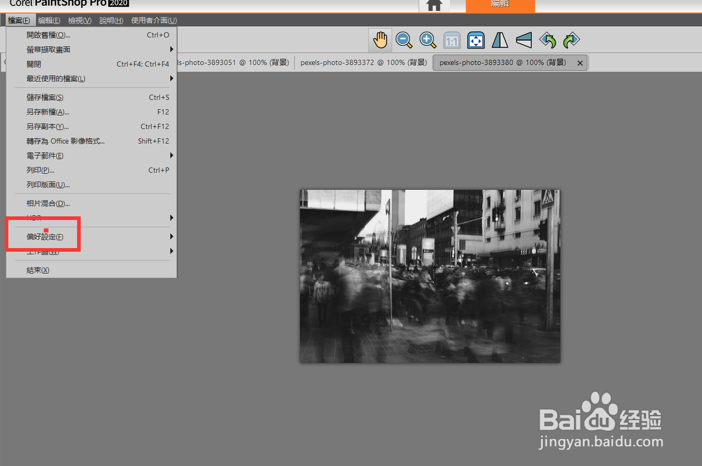Go to the Home tab icon
This screenshot has width=702, height=466.
pyautogui.click(x=434, y=5)
